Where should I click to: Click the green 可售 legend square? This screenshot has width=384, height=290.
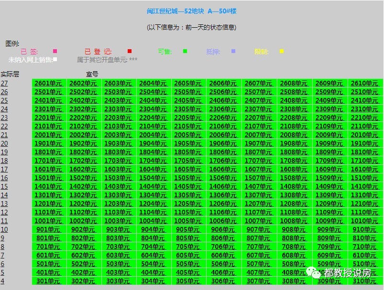pyautogui.click(x=184, y=50)
